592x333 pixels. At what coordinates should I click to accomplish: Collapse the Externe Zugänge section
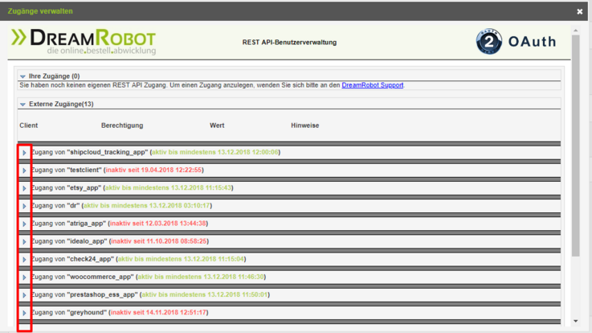click(22, 105)
